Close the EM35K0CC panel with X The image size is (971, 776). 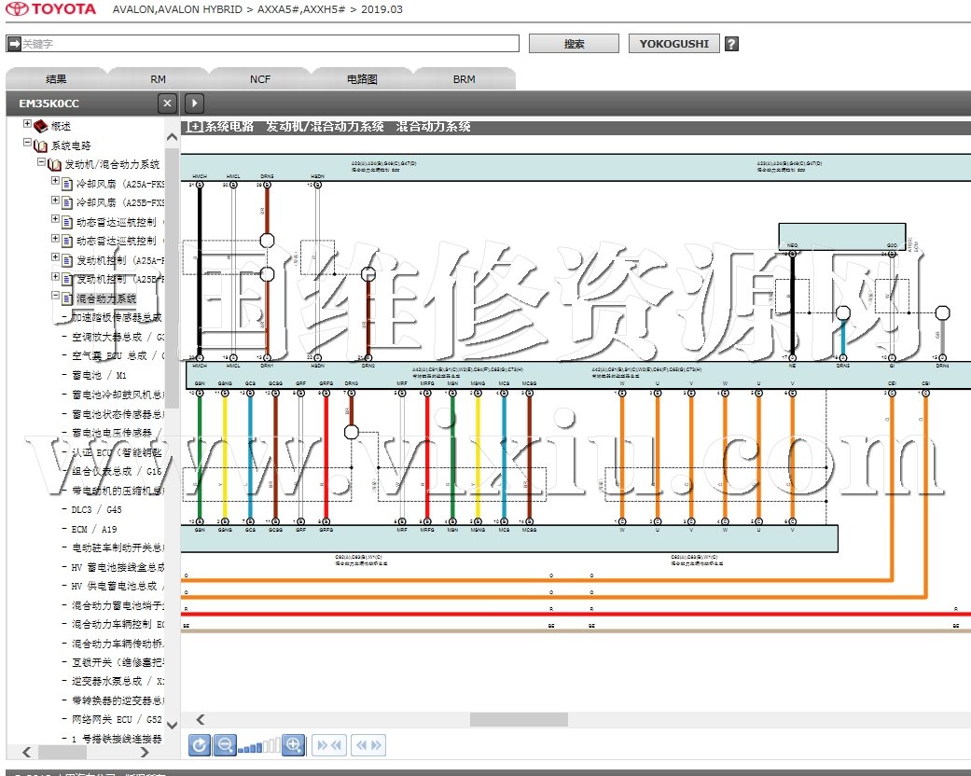(x=166, y=104)
